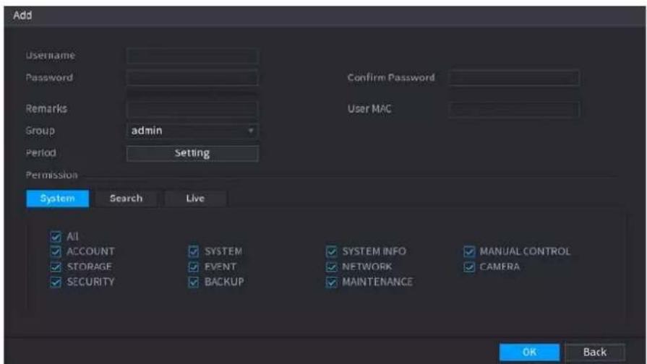
Task: Toggle the MANUAL CONTROL permission checkbox
Action: [469, 251]
